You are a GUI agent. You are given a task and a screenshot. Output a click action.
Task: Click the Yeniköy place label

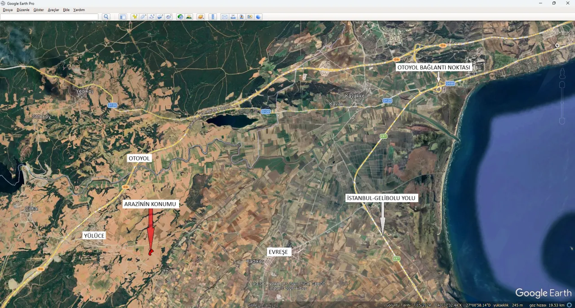(x=85, y=91)
